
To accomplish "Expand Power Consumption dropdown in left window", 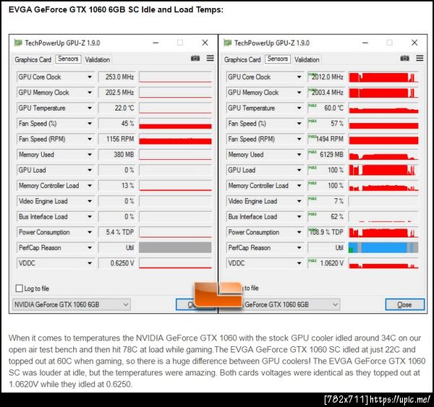I will click(x=90, y=232).
